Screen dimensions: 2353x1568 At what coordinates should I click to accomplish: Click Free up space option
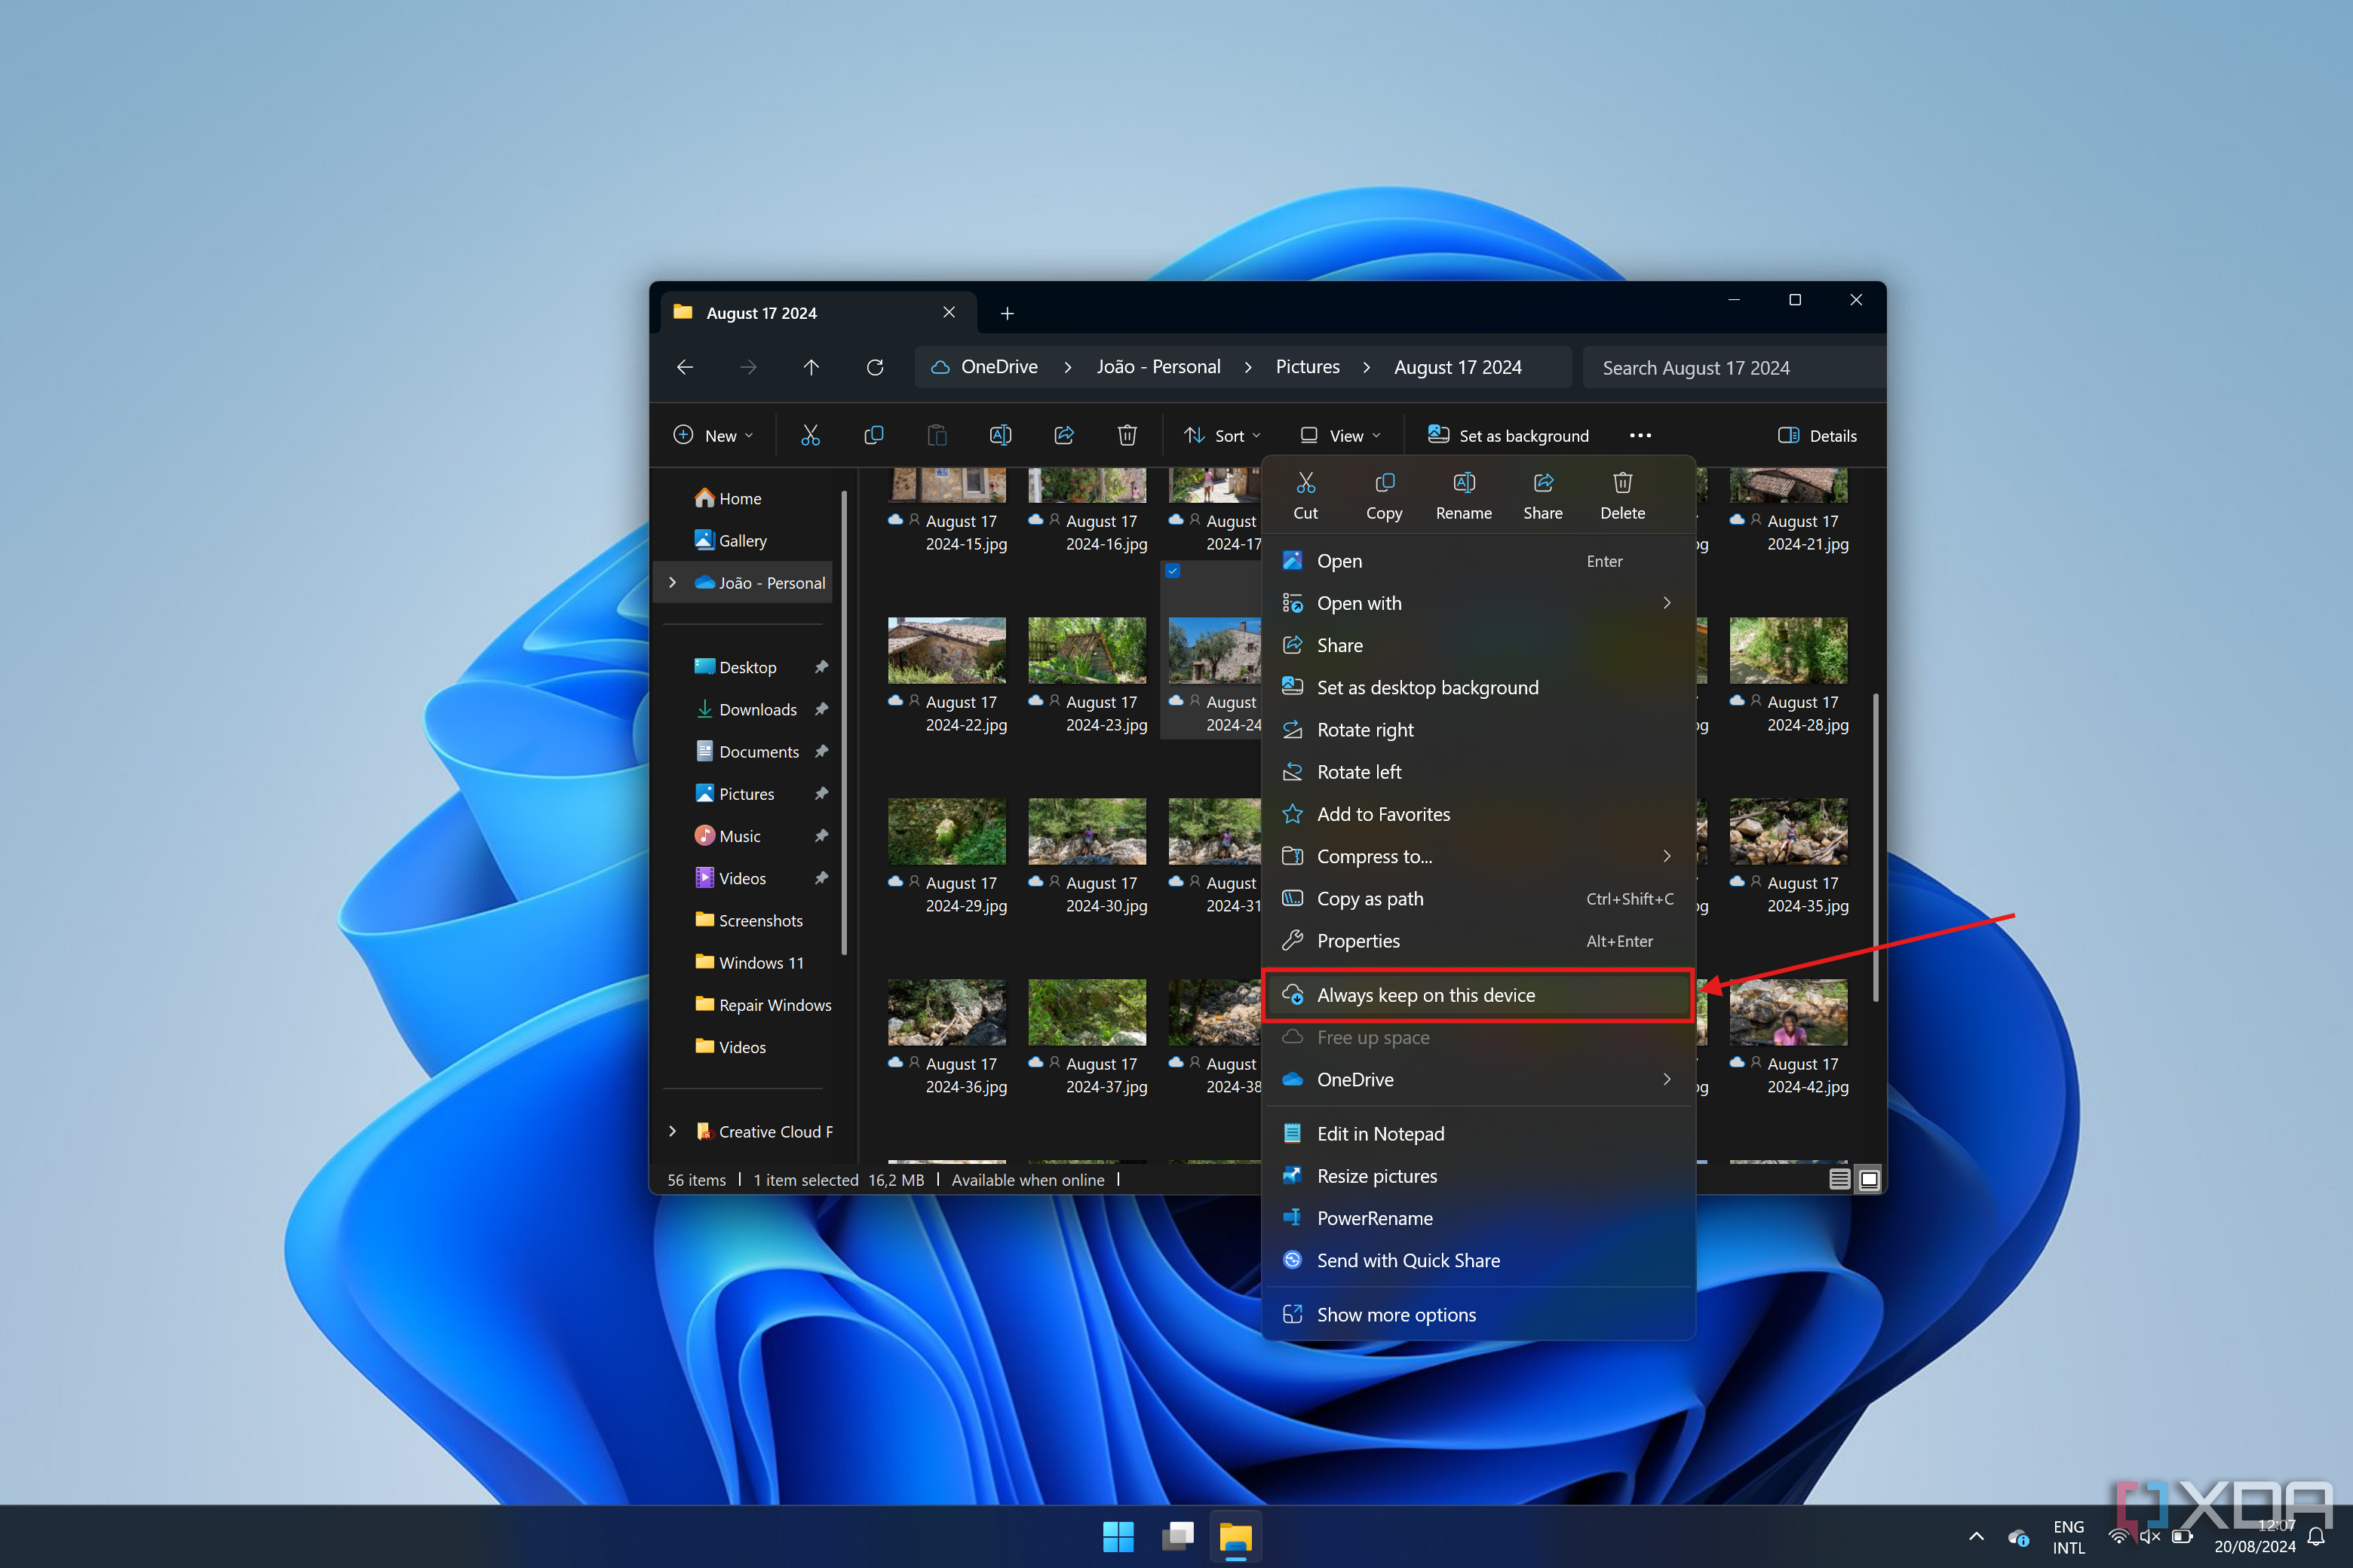[1374, 1036]
